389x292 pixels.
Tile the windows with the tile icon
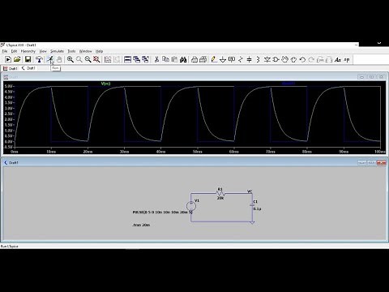tap(127, 59)
